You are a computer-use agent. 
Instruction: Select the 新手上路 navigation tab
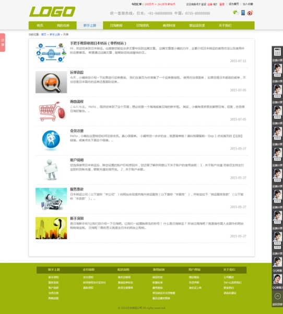click(90, 26)
